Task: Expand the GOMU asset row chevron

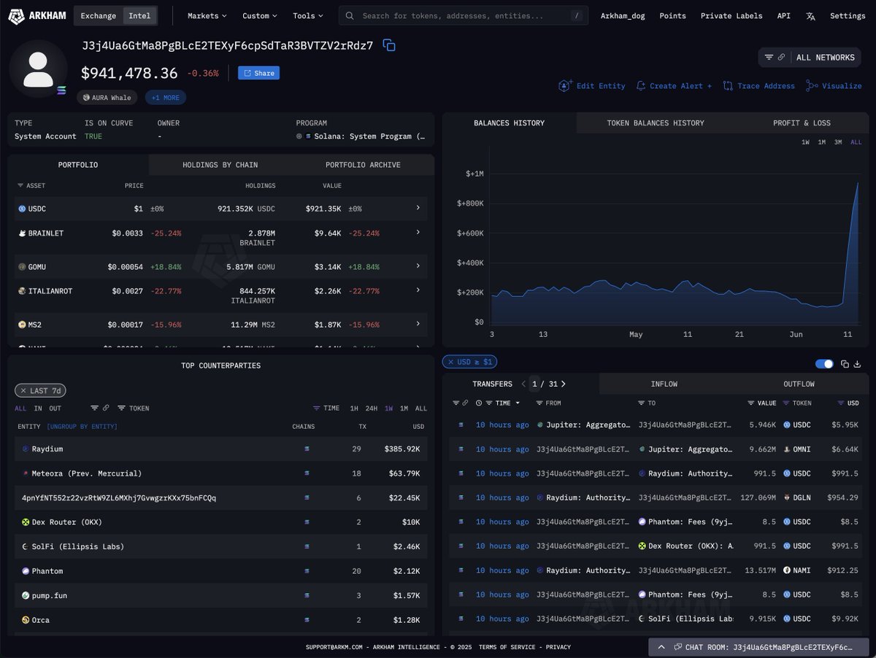Action: coord(418,266)
